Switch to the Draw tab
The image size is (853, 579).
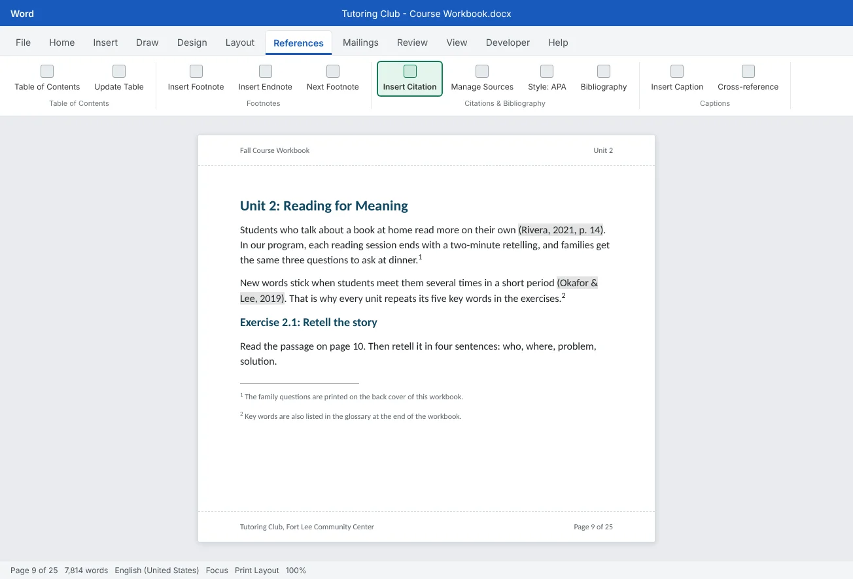[x=147, y=42]
